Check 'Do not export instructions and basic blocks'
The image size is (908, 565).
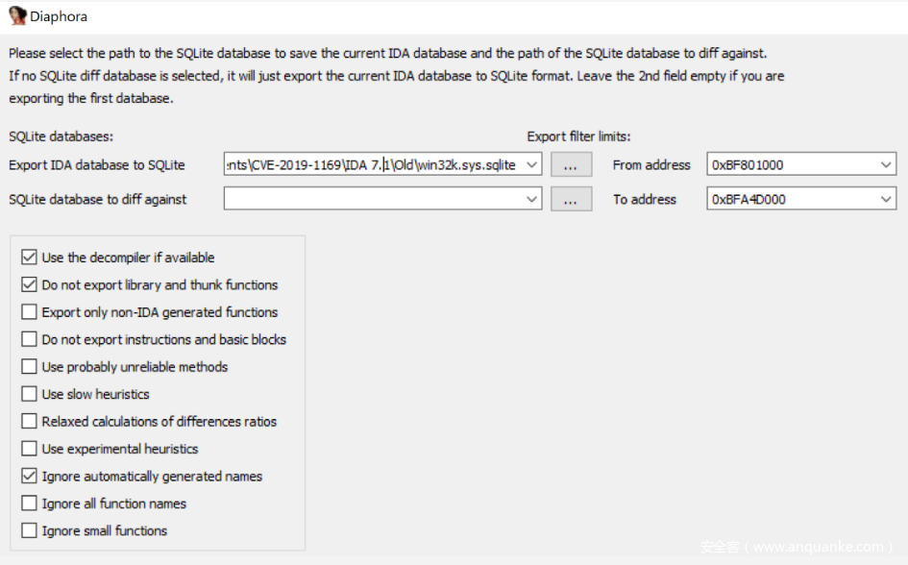click(30, 339)
